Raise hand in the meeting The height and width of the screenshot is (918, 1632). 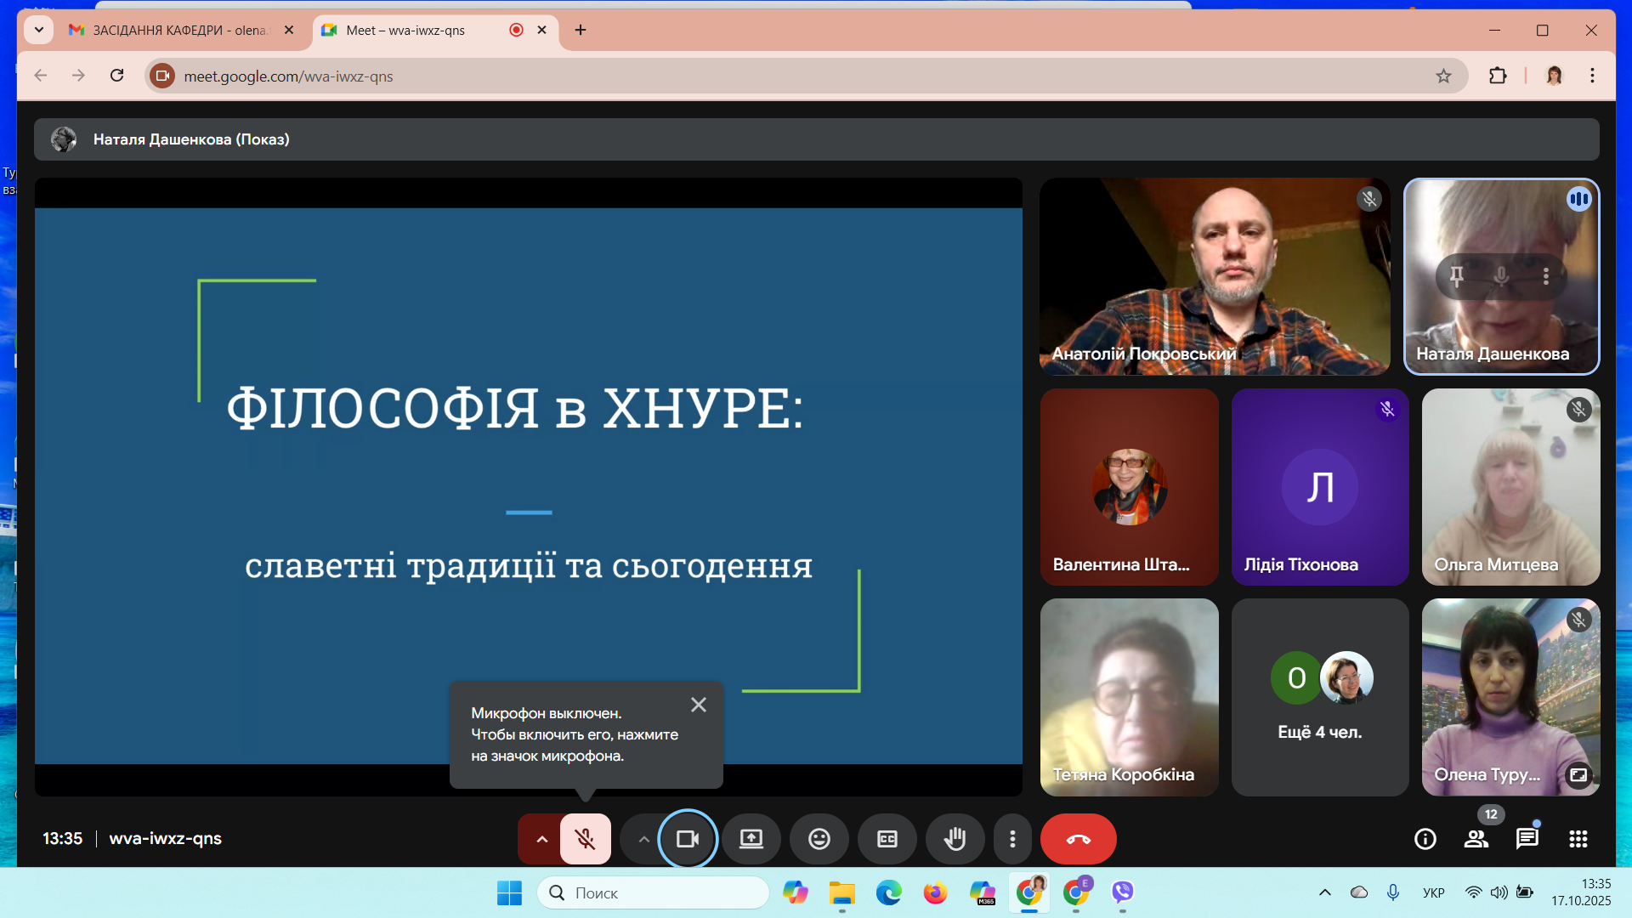pyautogui.click(x=955, y=839)
